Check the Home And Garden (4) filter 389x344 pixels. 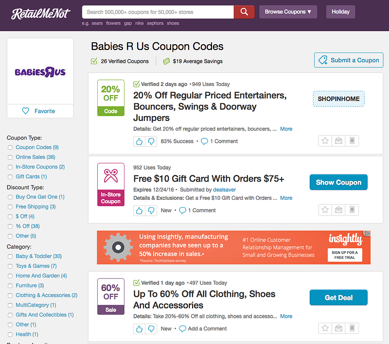tap(10, 276)
